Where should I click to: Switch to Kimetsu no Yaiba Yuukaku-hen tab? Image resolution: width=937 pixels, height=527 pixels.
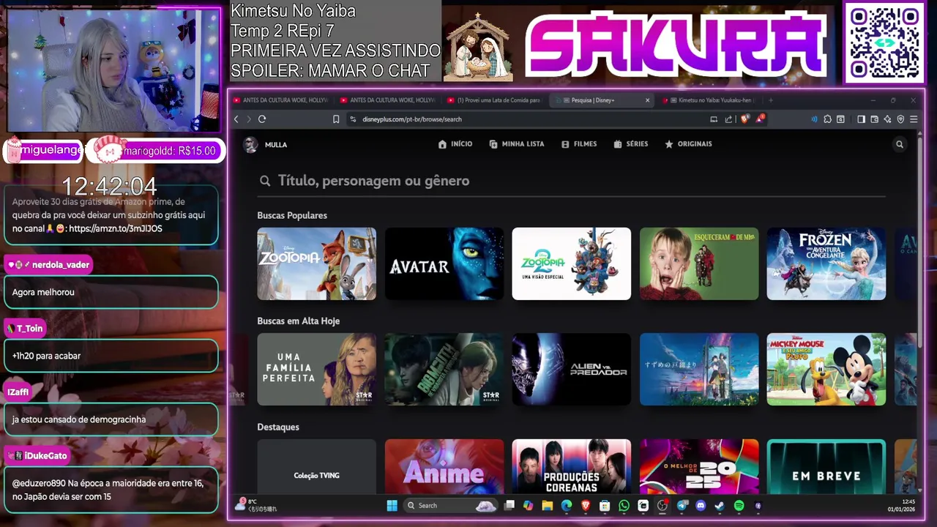click(x=709, y=100)
